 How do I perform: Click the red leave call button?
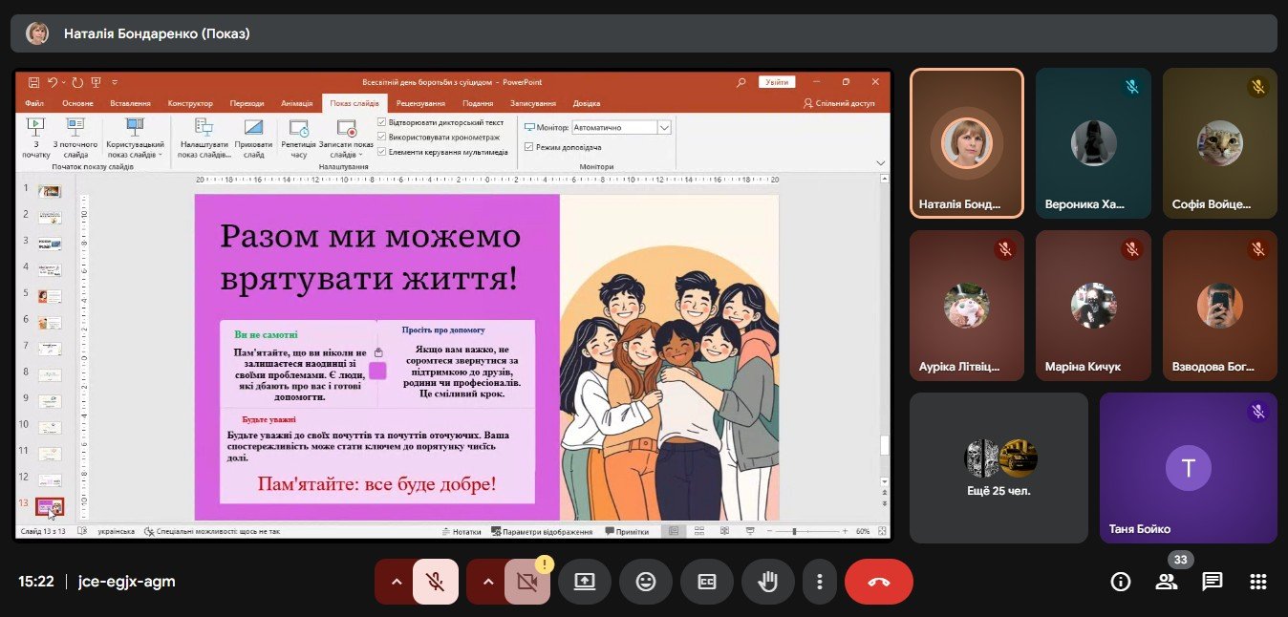878,582
